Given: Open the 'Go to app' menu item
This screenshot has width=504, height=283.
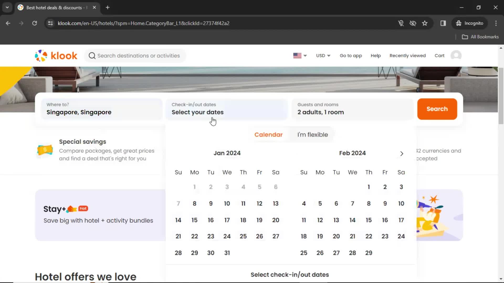Looking at the screenshot, I should tap(351, 55).
